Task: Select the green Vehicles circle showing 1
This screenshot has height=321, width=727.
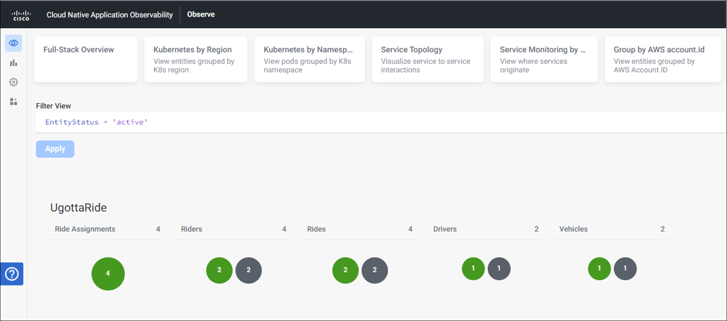Action: coord(599,268)
